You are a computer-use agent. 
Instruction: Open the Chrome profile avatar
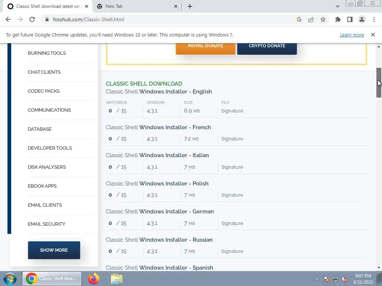point(362,19)
